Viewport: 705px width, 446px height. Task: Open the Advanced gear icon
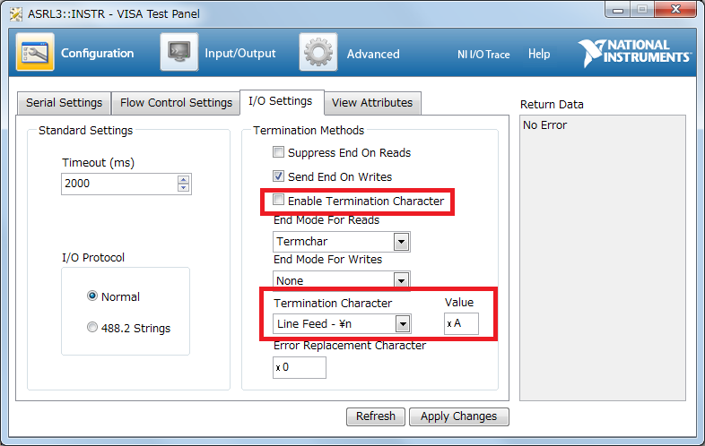(x=318, y=52)
